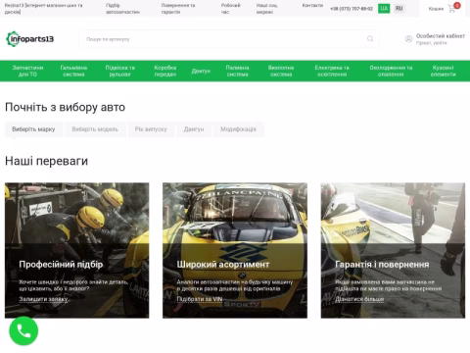
Task: Open Запчастини для ТО menu
Action: click(27, 71)
